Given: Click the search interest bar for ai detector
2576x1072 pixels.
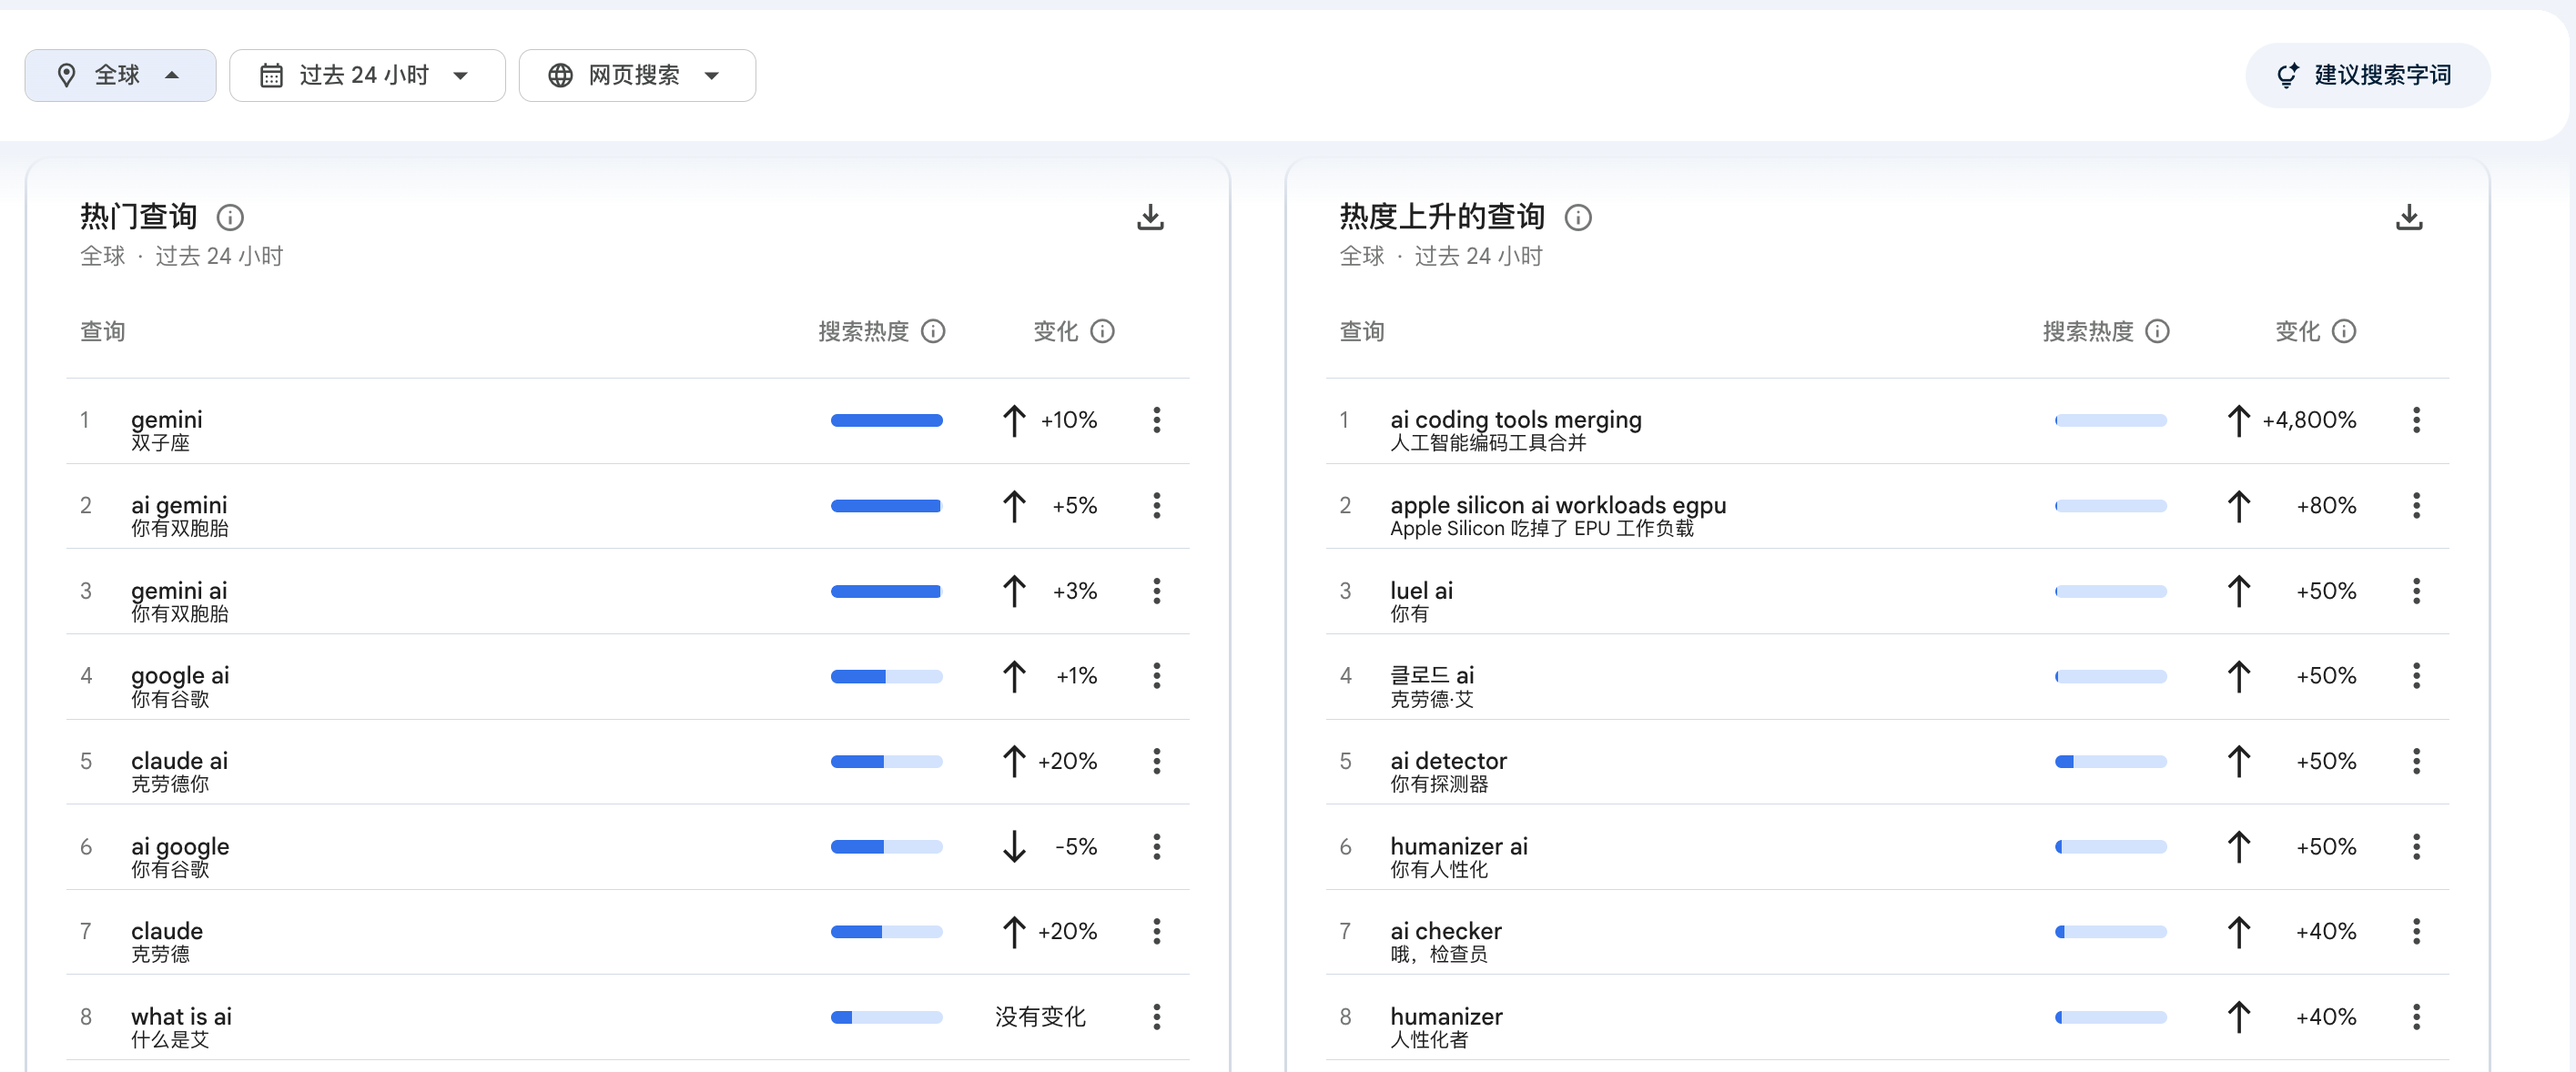Looking at the screenshot, I should (x=2110, y=761).
